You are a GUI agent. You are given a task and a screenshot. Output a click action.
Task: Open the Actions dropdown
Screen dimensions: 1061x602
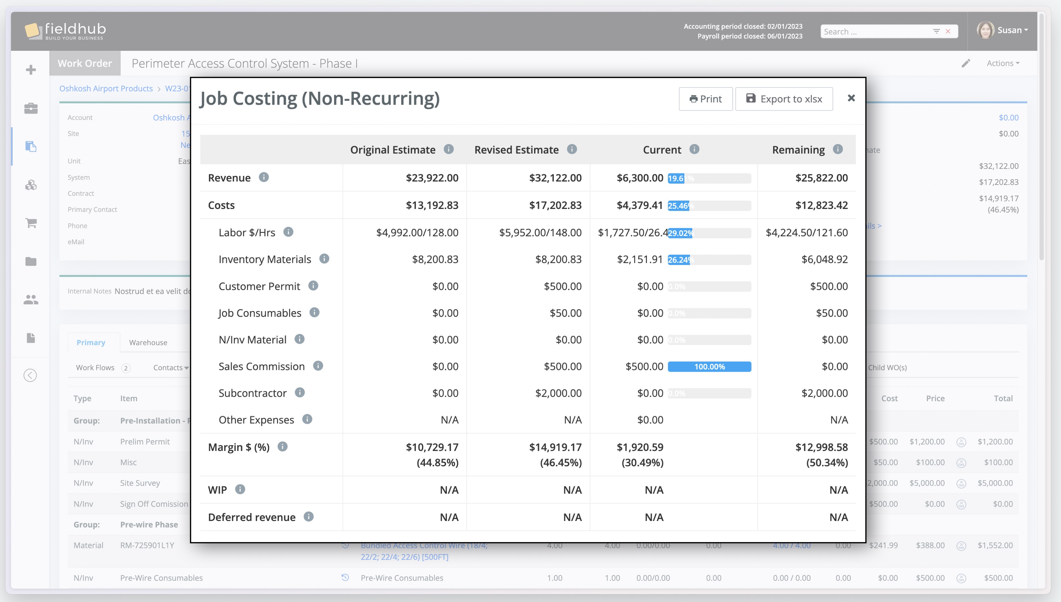point(1003,63)
